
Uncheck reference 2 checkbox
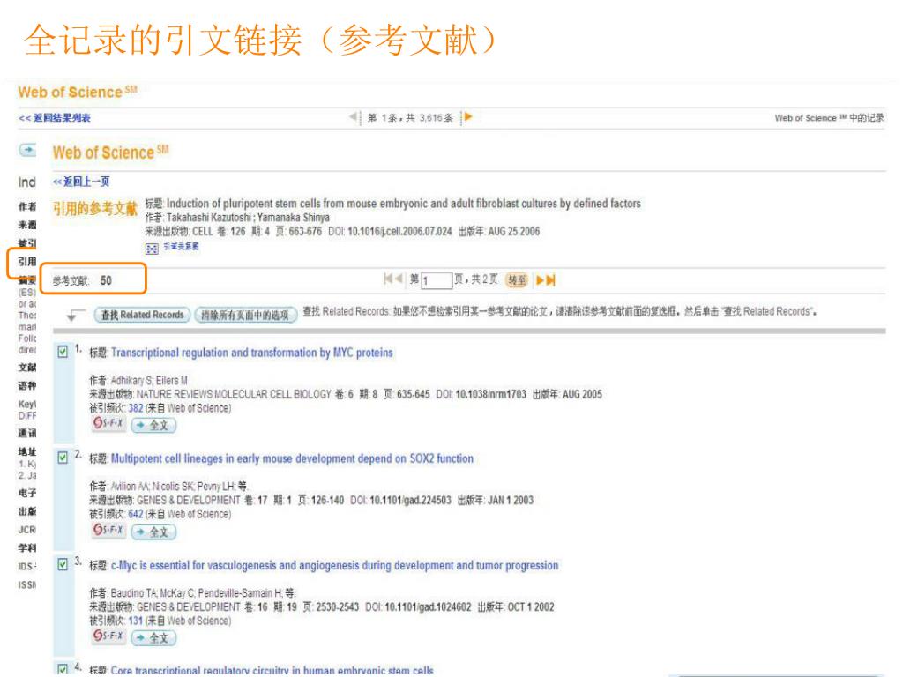tap(63, 458)
